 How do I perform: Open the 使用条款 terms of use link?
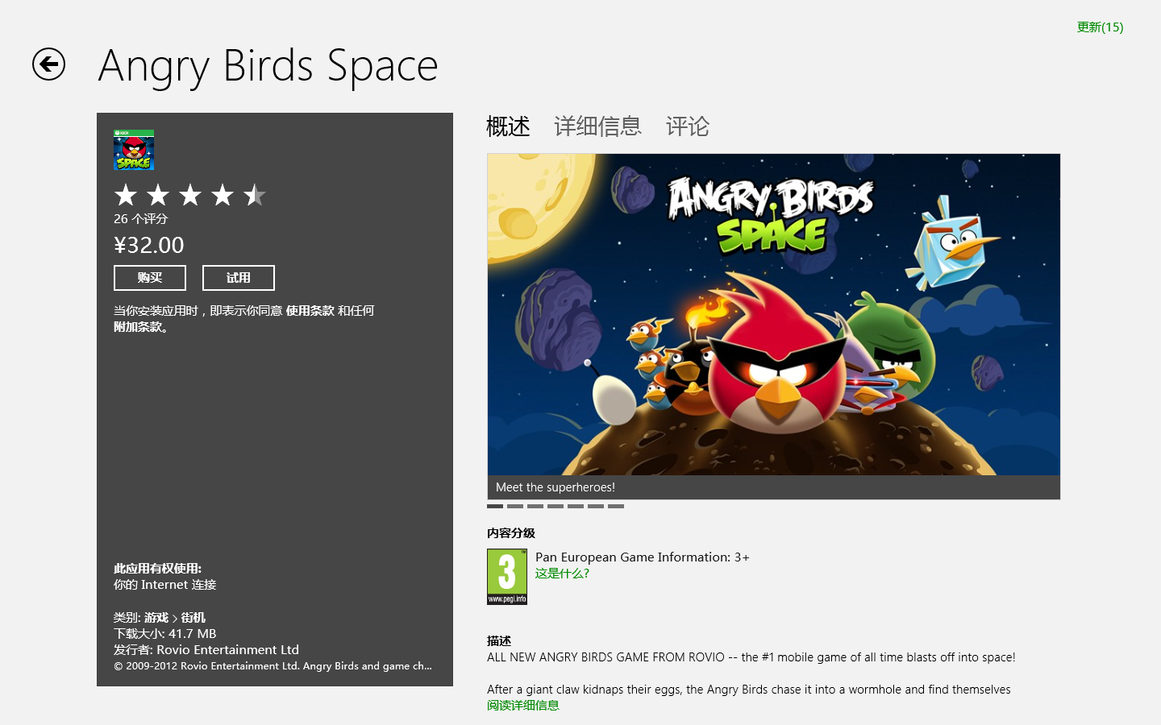(x=310, y=311)
